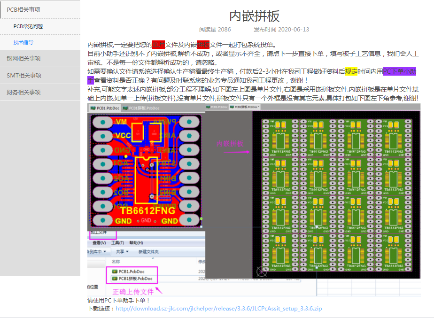Open the 帮助(H) menu in explorer

136,243
